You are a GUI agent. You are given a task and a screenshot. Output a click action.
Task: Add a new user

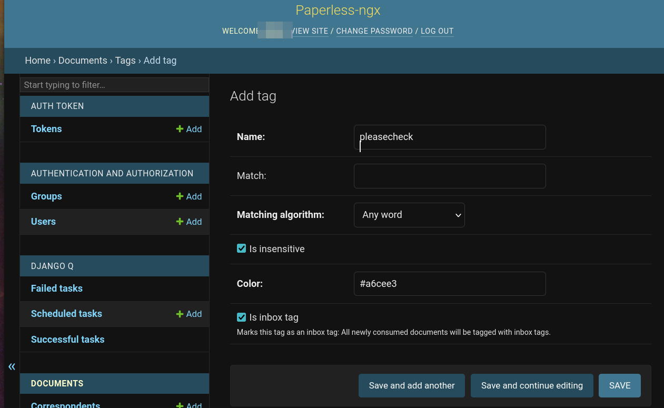(x=189, y=222)
